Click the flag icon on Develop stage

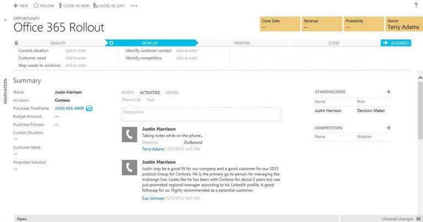111,43
